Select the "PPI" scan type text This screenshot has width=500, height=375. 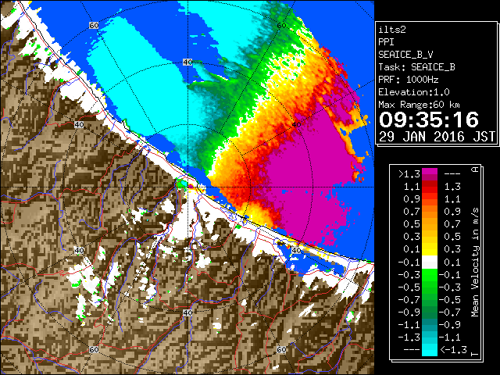tap(386, 42)
